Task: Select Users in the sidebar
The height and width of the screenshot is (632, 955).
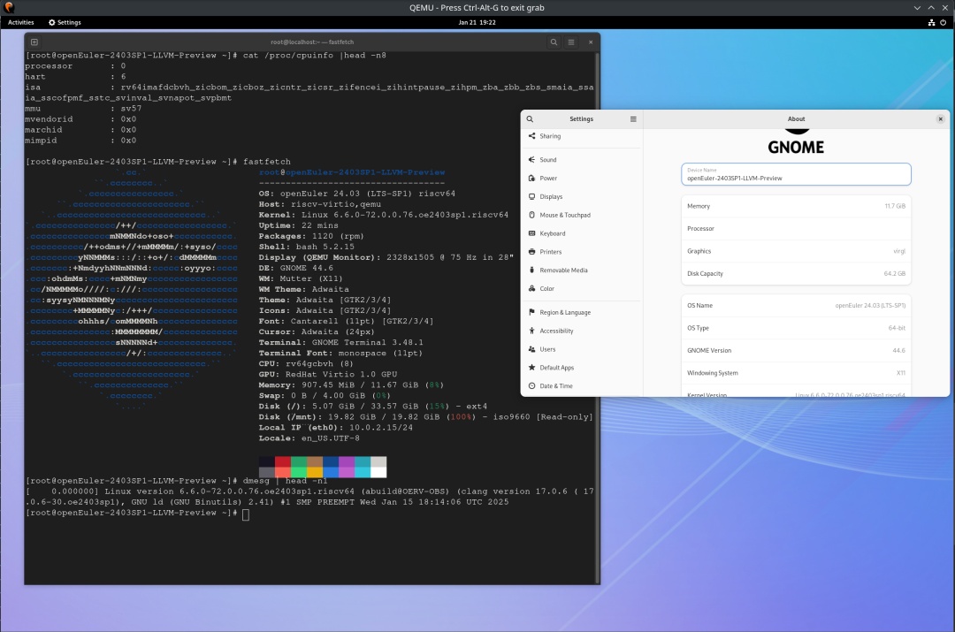Action: coord(547,350)
